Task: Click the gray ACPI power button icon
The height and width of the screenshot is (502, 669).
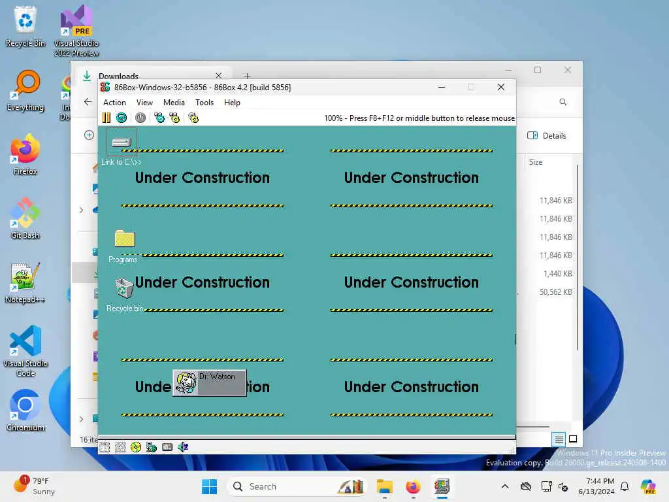Action: coord(140,118)
